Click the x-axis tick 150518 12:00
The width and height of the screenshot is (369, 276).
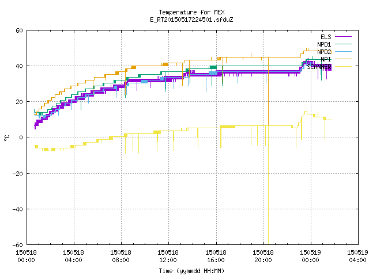pyautogui.click(x=168, y=256)
